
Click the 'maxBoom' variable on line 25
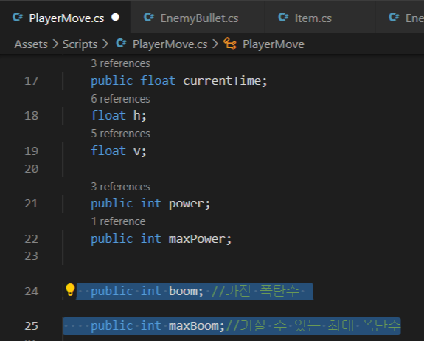click(194, 326)
